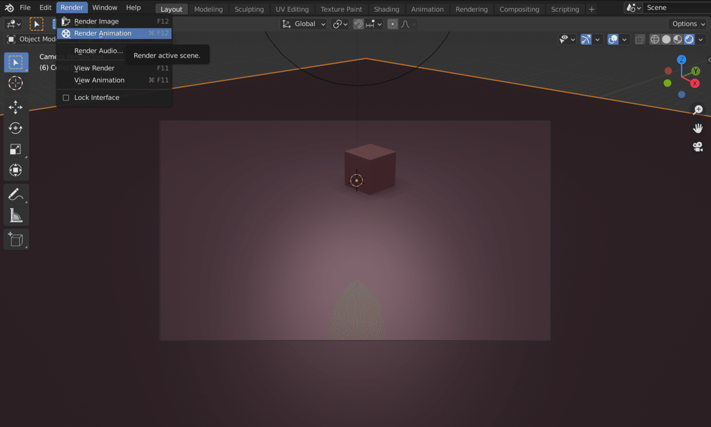Screen dimensions: 711x427
Task: Switch to rendered viewport shading
Action: click(689, 39)
